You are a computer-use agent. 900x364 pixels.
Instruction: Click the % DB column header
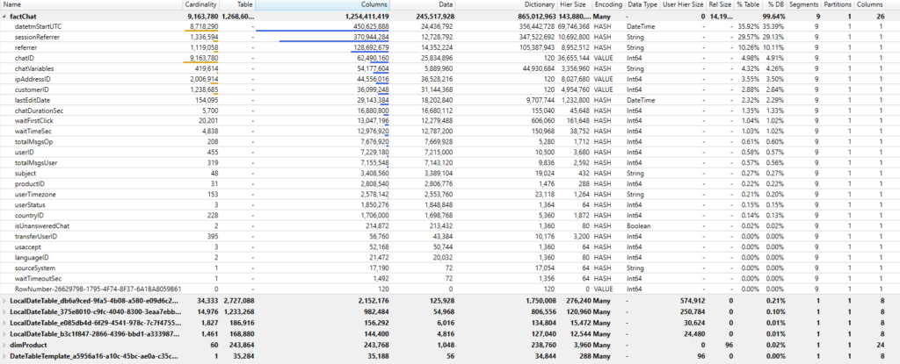(x=775, y=4)
